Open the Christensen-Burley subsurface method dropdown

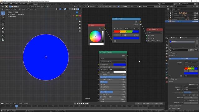[113, 62]
